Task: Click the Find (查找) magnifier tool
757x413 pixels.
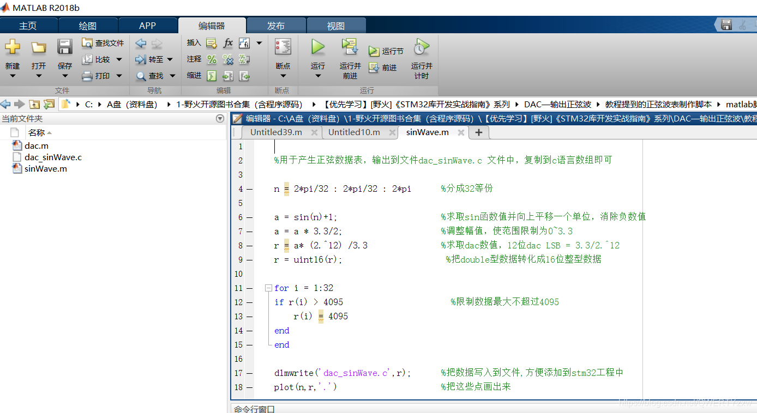Action: [150, 76]
